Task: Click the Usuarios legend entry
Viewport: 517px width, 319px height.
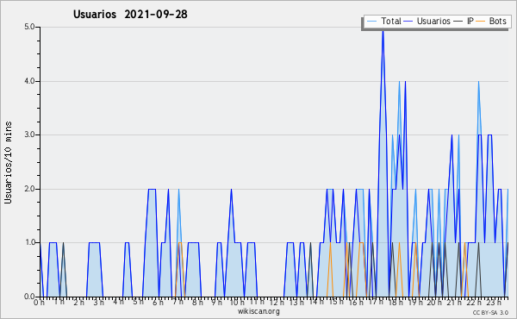Action: pos(427,21)
